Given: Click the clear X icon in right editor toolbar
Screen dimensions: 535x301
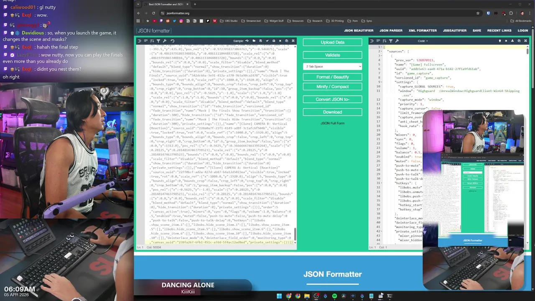Looking at the screenshot, I should (506, 41).
